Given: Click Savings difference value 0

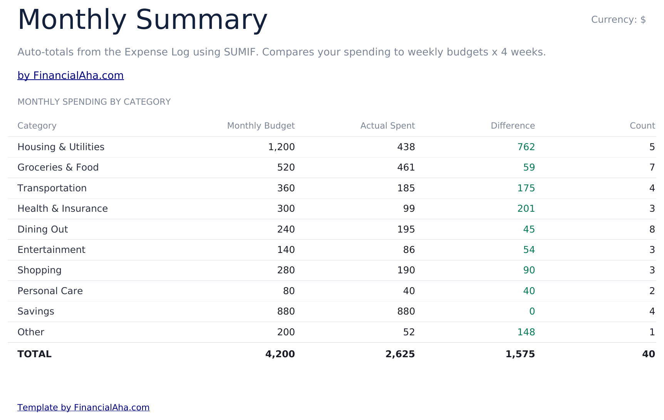Looking at the screenshot, I should pyautogui.click(x=532, y=311).
